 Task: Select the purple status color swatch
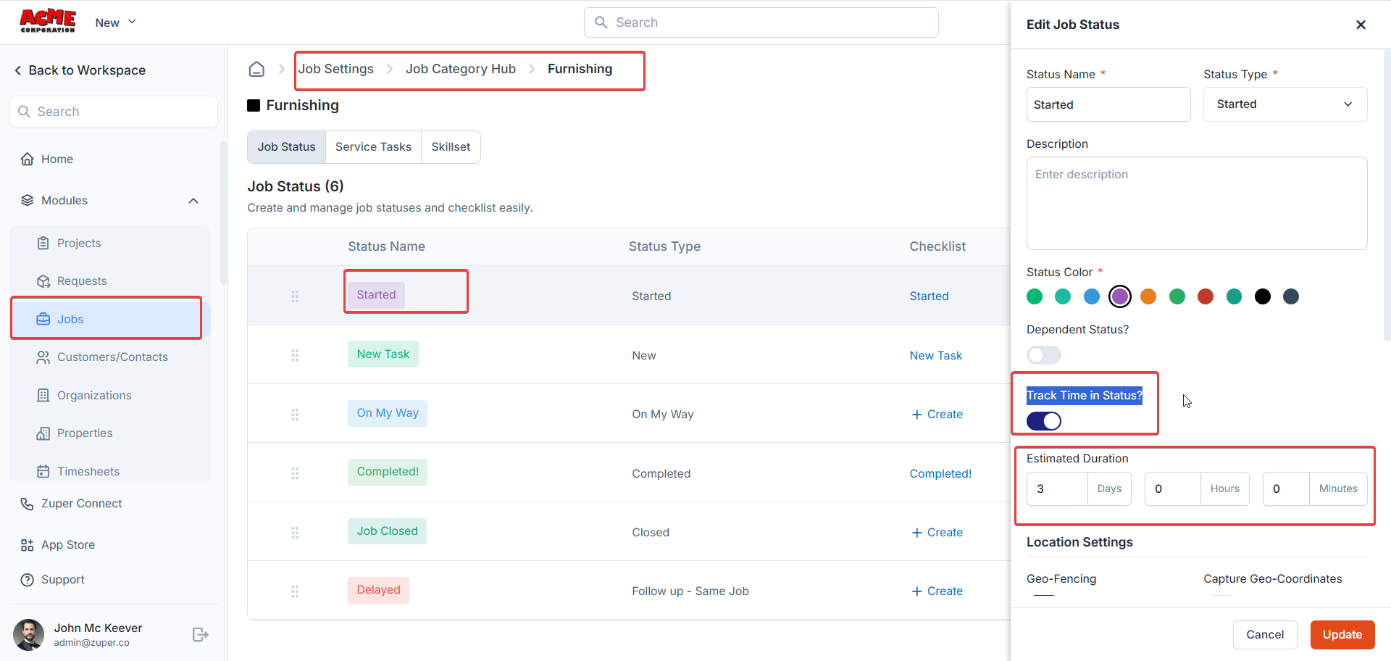click(x=1120, y=296)
